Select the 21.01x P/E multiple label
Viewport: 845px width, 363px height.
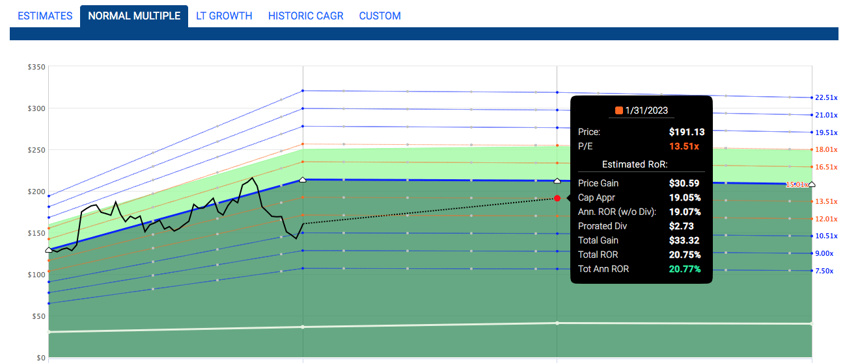click(826, 115)
